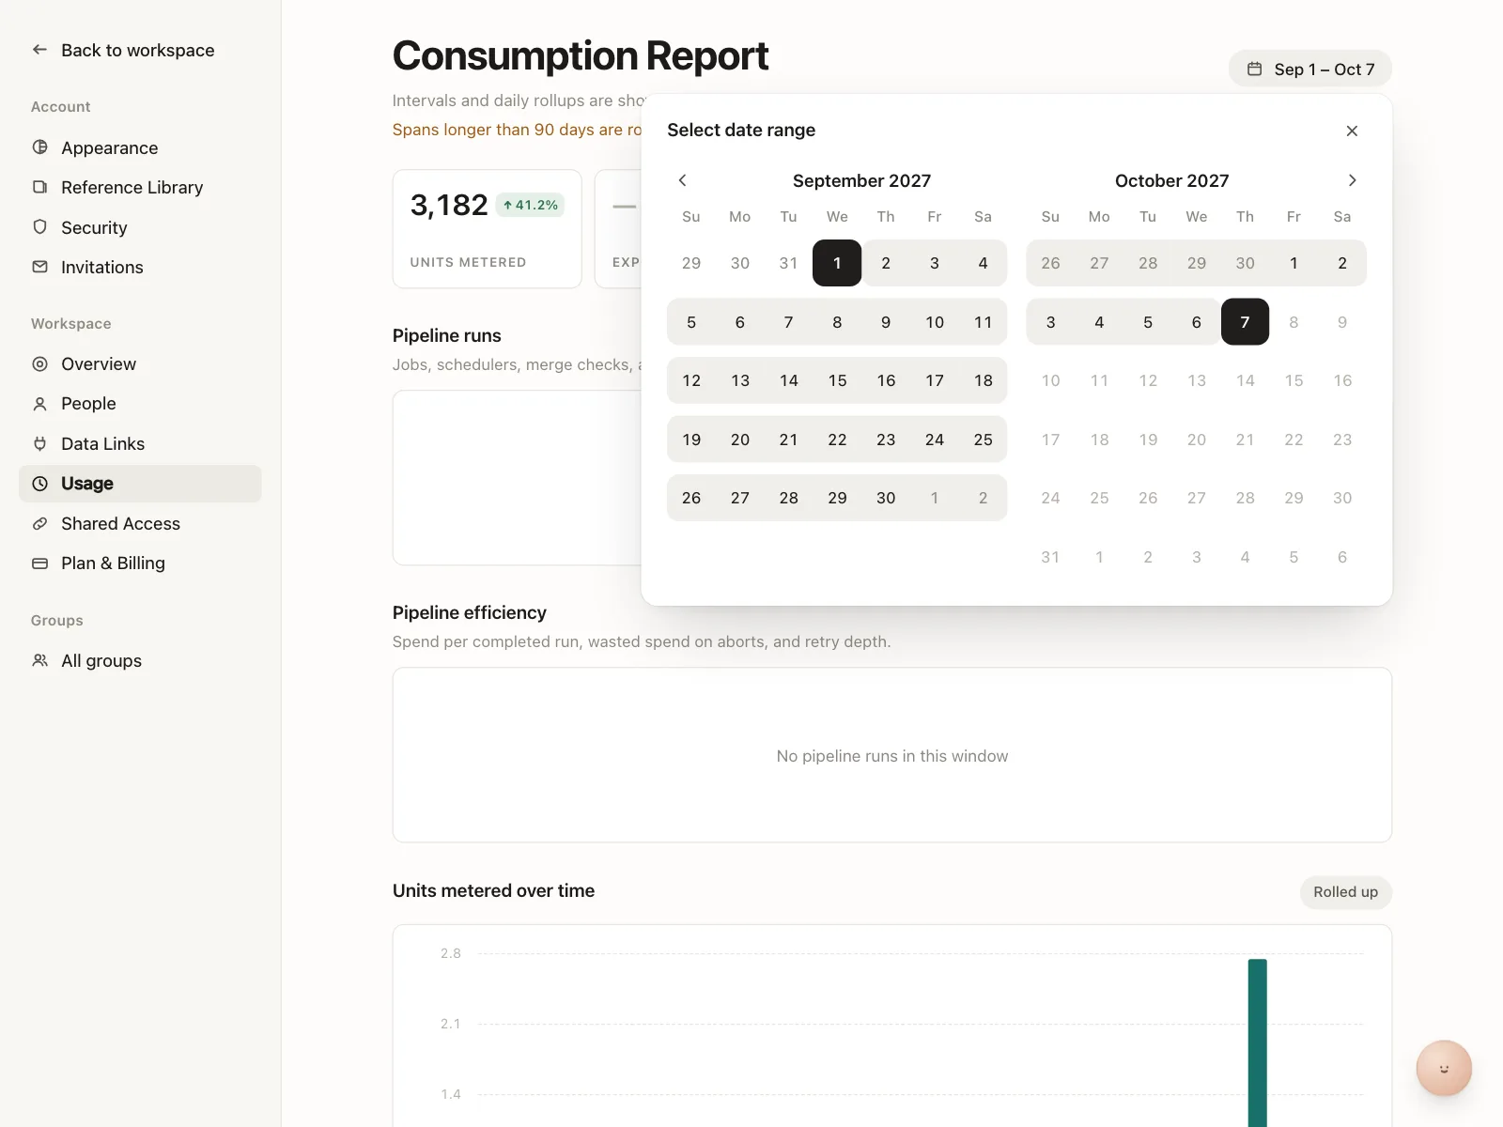
Task: Go to previous month in calendar
Action: click(683, 180)
